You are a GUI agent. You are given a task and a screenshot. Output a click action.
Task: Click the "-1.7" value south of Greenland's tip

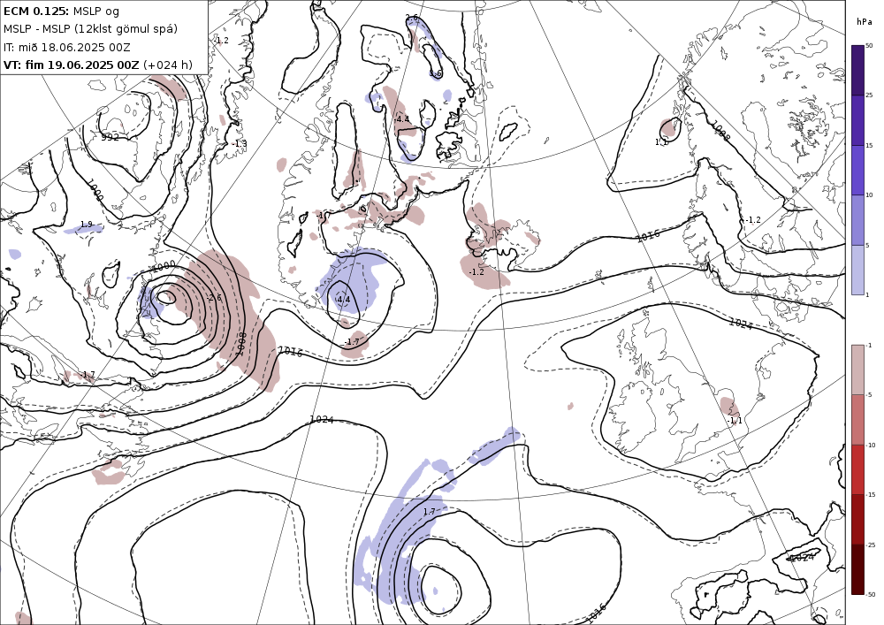tap(352, 342)
